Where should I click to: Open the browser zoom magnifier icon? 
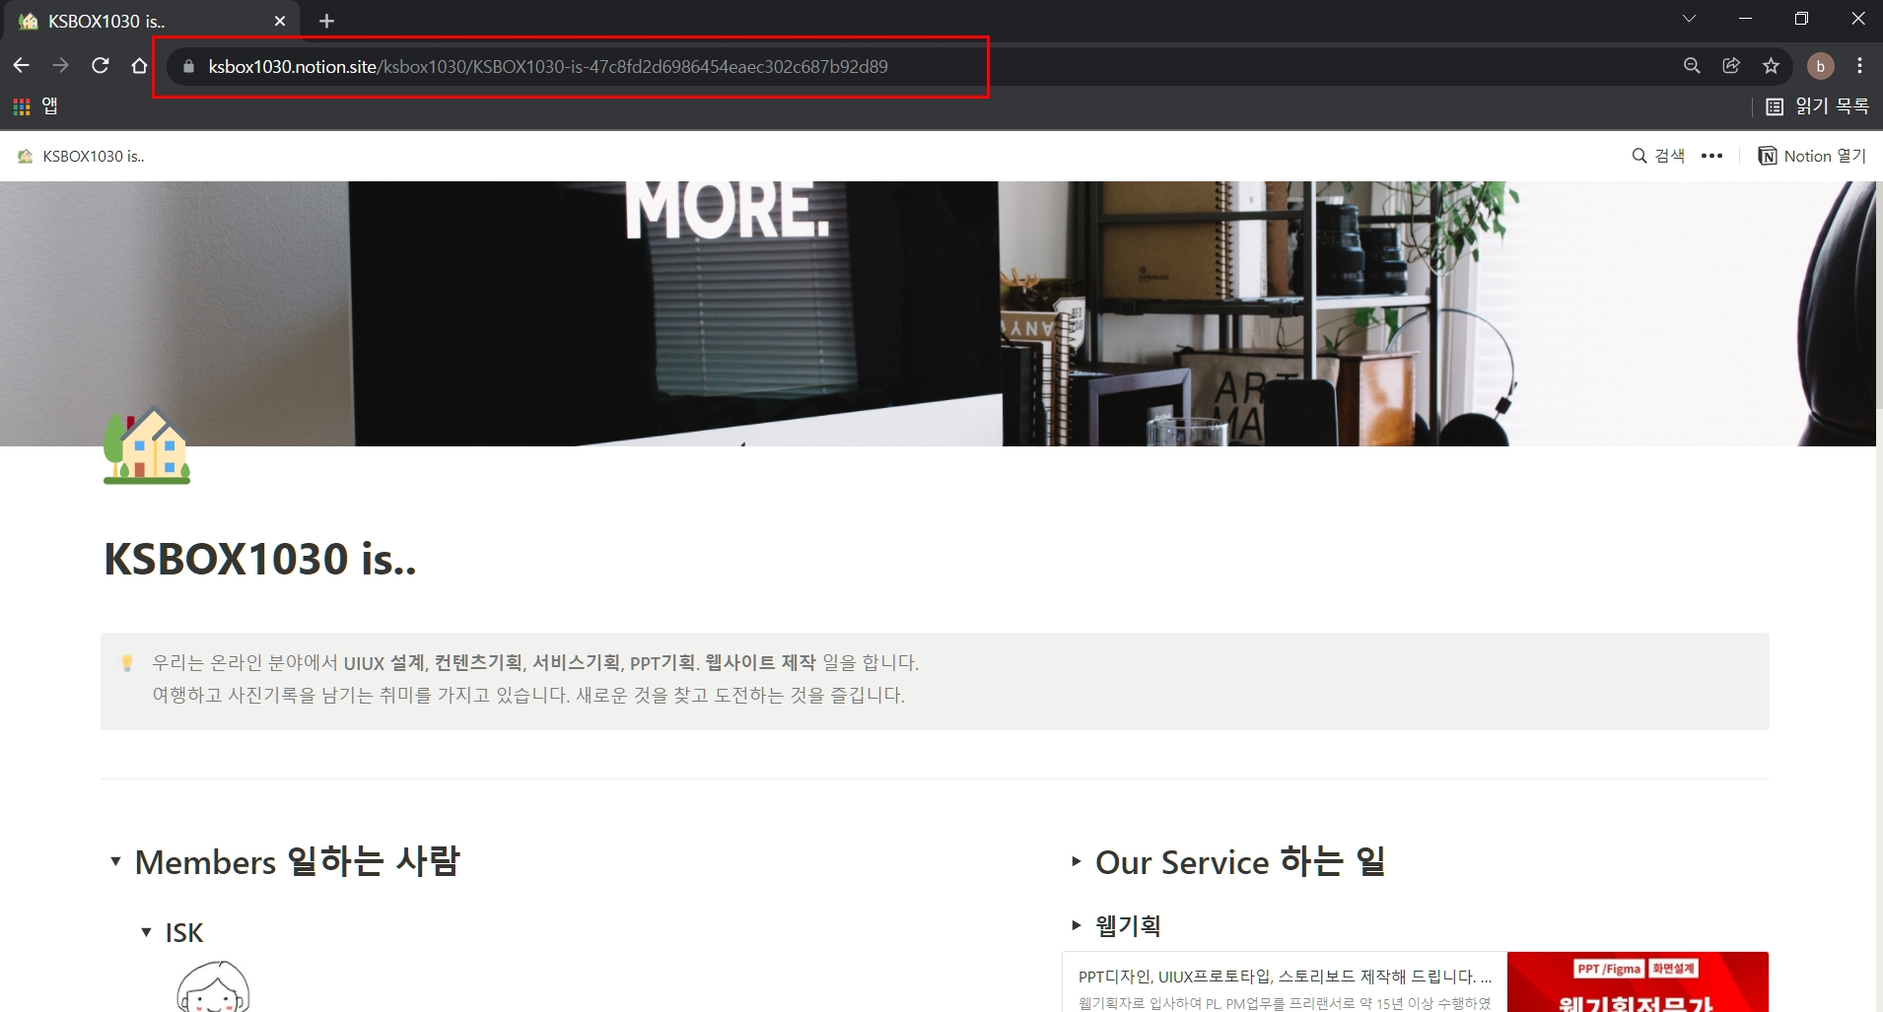[1692, 66]
